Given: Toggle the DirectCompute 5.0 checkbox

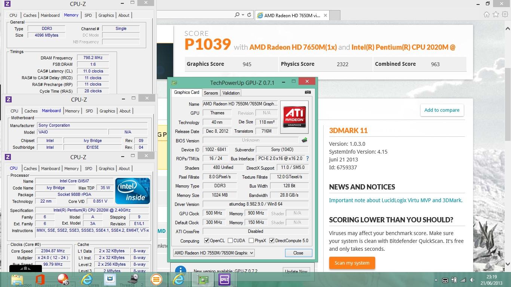Looking at the screenshot, I should pos(272,241).
